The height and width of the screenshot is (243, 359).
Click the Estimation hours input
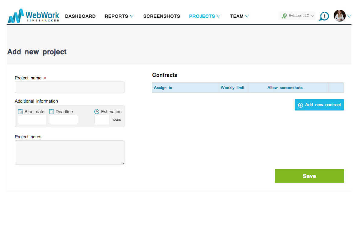coord(102,120)
